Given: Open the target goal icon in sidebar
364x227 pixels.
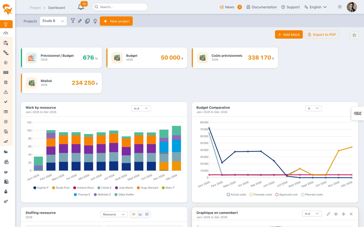Looking at the screenshot, I should (x=6, y=122).
